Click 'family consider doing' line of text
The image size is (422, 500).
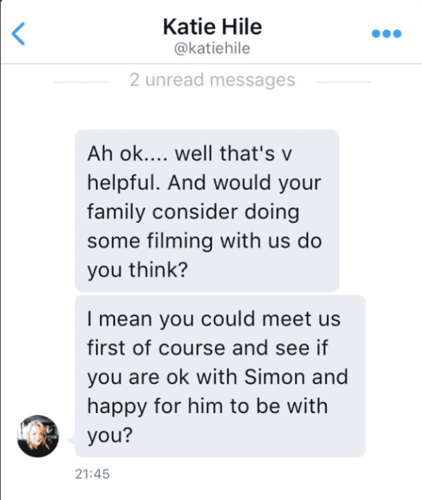(x=193, y=212)
